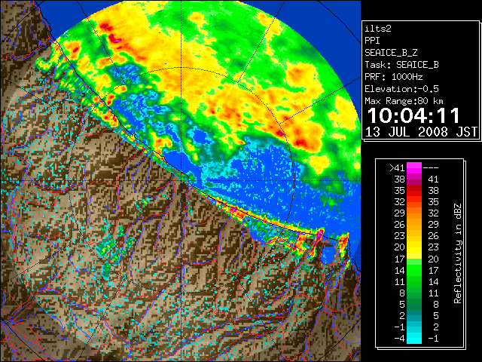This screenshot has width=482, height=362.
Task: Click the 'PRF: 1000Hz' entry
Action: (x=394, y=77)
